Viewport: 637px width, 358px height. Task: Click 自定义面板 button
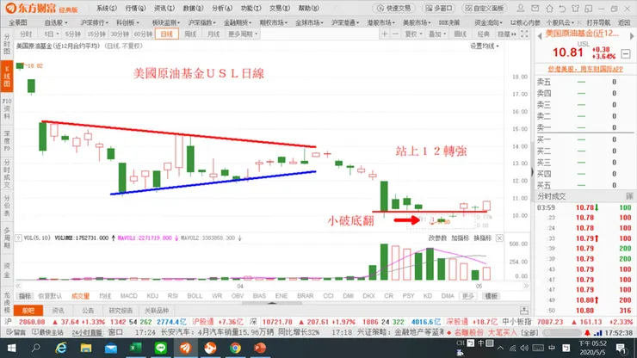click(485, 8)
